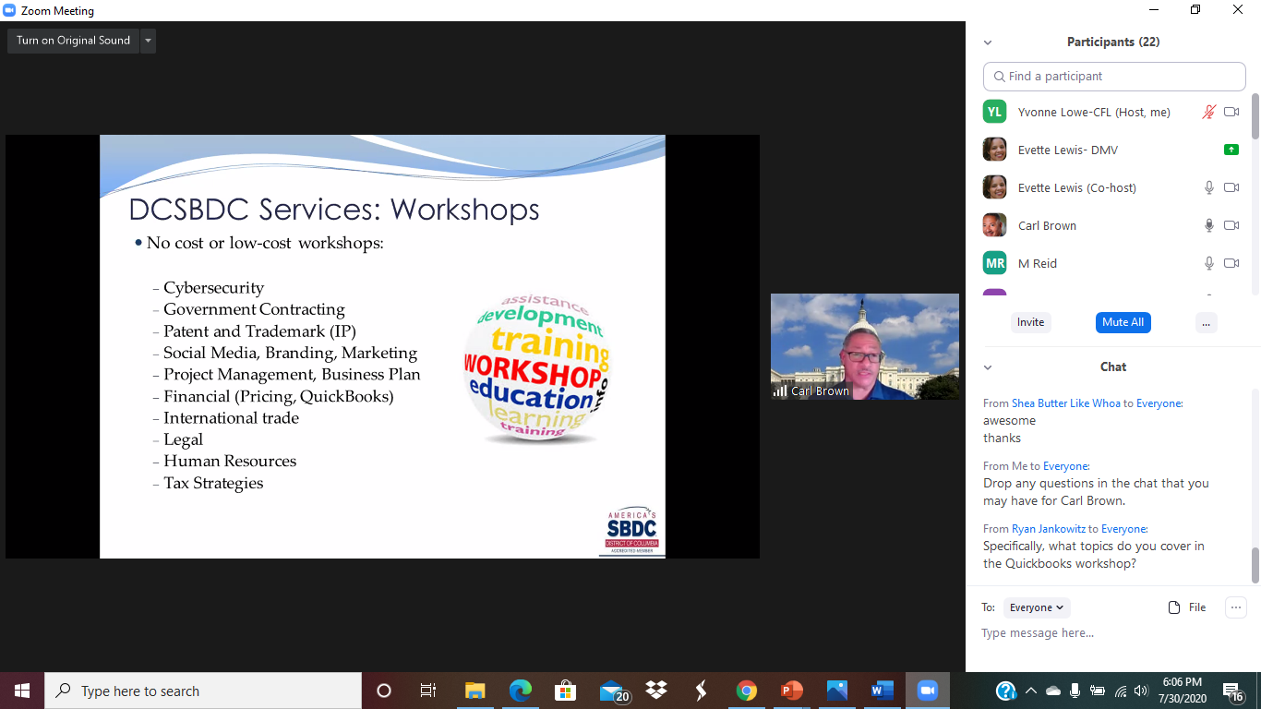Collapse the Chat panel with its chevron
The height and width of the screenshot is (709, 1261).
[x=988, y=367]
